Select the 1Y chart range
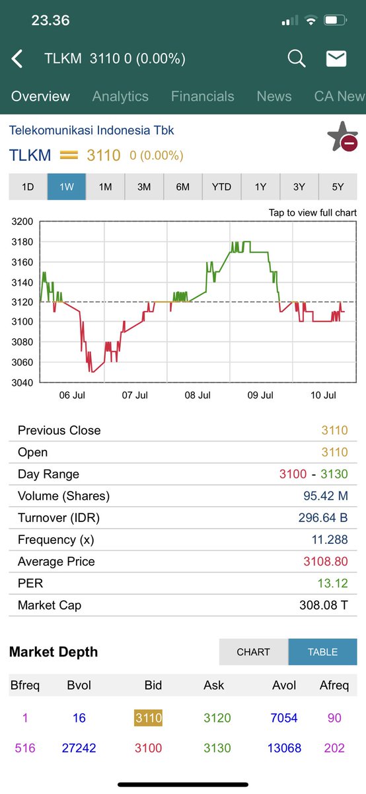Viewport: 366px width, 794px height. [x=260, y=187]
